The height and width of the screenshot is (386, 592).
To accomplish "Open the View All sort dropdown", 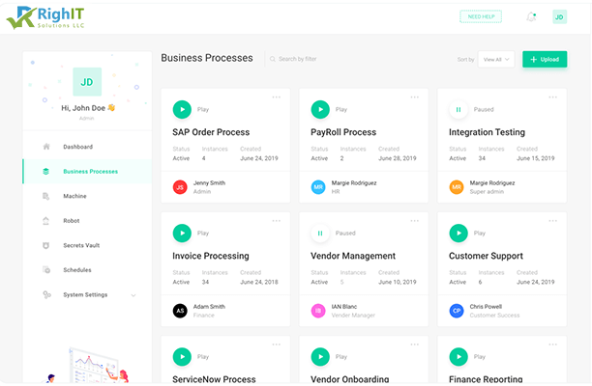I will coord(495,59).
